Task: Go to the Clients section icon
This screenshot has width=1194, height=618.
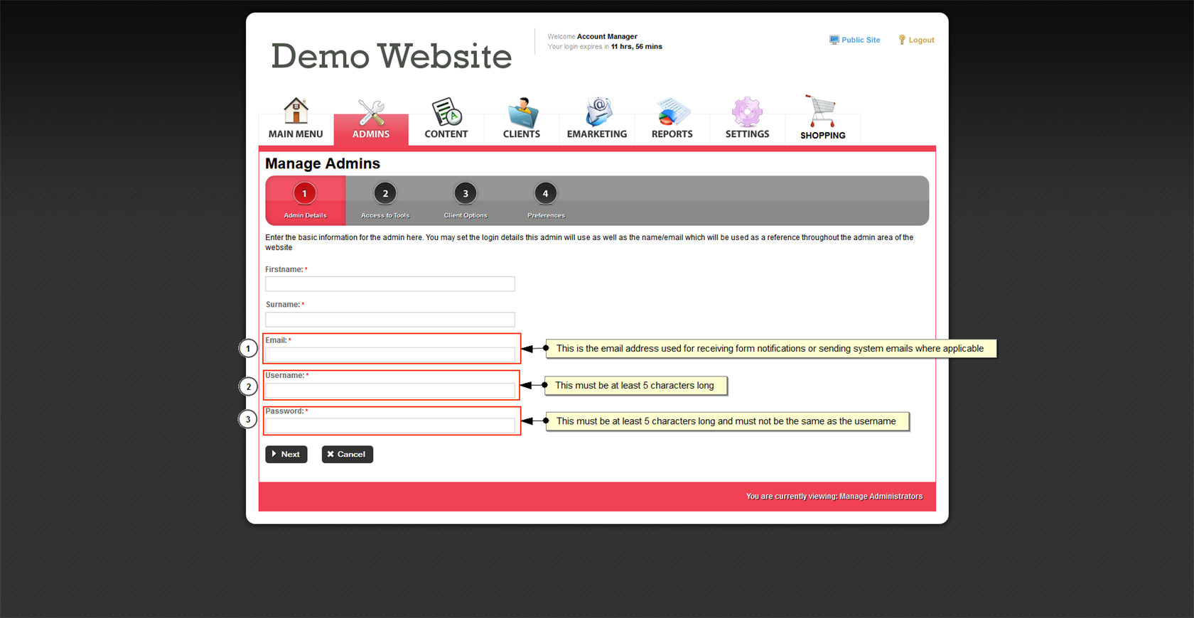Action: pyautogui.click(x=522, y=112)
